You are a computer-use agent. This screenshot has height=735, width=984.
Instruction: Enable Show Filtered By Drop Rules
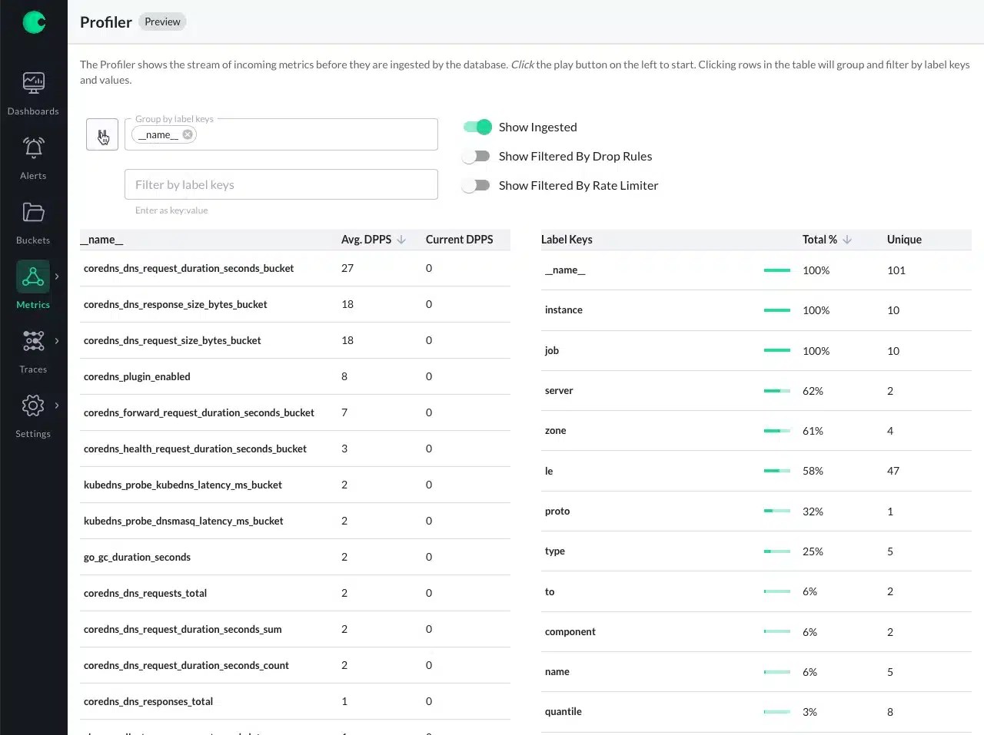coord(476,156)
